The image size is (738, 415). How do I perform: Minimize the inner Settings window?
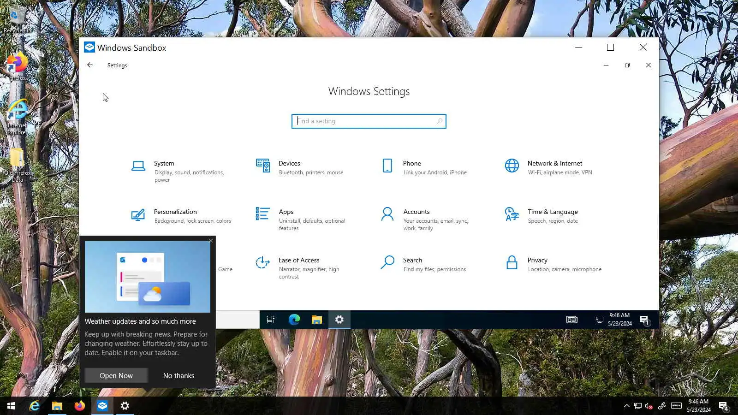[606, 65]
